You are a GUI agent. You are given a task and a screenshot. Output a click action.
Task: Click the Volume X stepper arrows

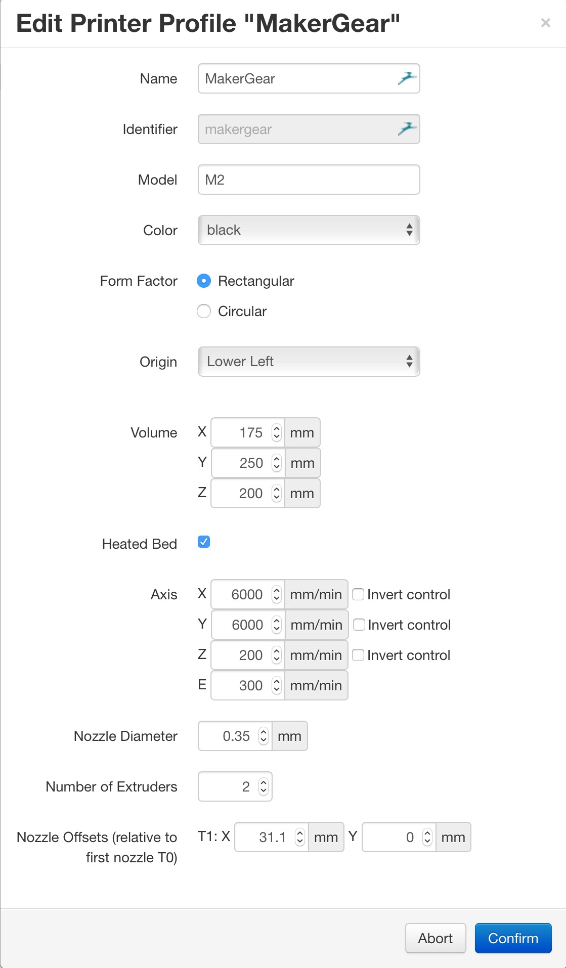tap(276, 433)
